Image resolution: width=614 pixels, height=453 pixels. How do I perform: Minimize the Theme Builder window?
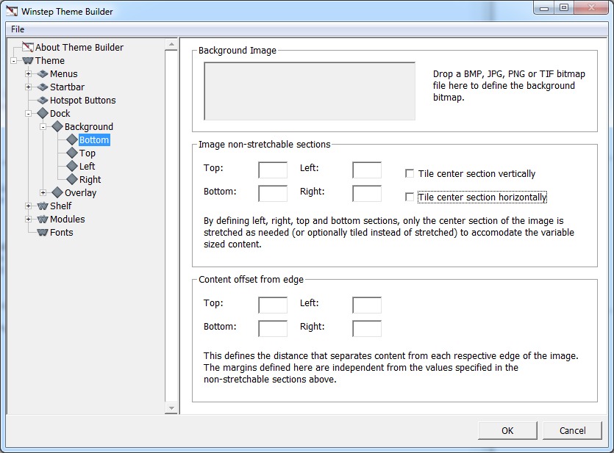(544, 8)
